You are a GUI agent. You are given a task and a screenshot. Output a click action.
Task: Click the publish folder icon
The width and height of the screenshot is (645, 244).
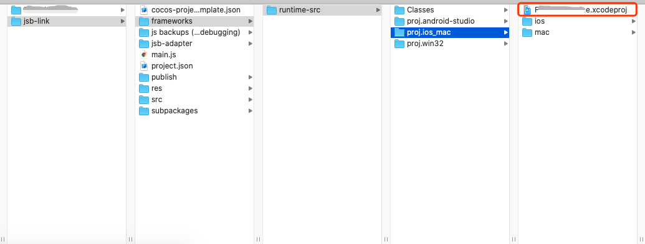[144, 77]
